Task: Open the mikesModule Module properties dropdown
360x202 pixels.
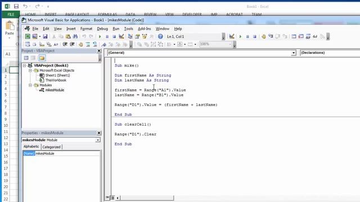Action: (x=98, y=140)
